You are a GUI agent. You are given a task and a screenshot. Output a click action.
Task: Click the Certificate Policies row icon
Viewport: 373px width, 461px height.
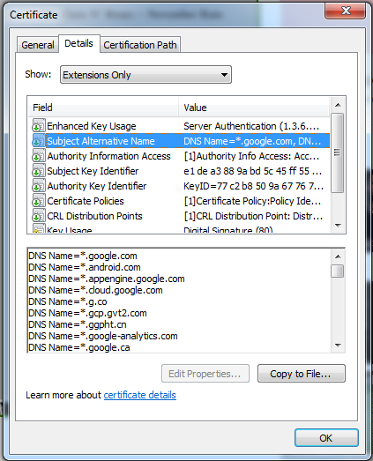tap(39, 200)
